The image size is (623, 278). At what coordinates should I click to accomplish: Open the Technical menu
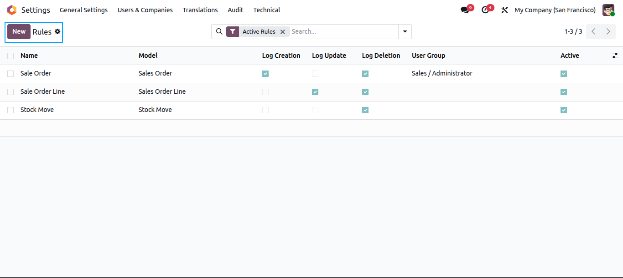(267, 10)
